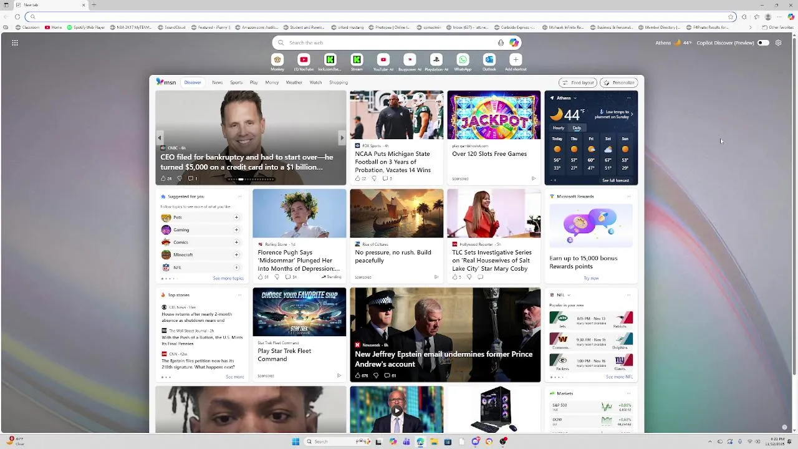
Task: Follow the Comics topic
Action: pyautogui.click(x=236, y=243)
